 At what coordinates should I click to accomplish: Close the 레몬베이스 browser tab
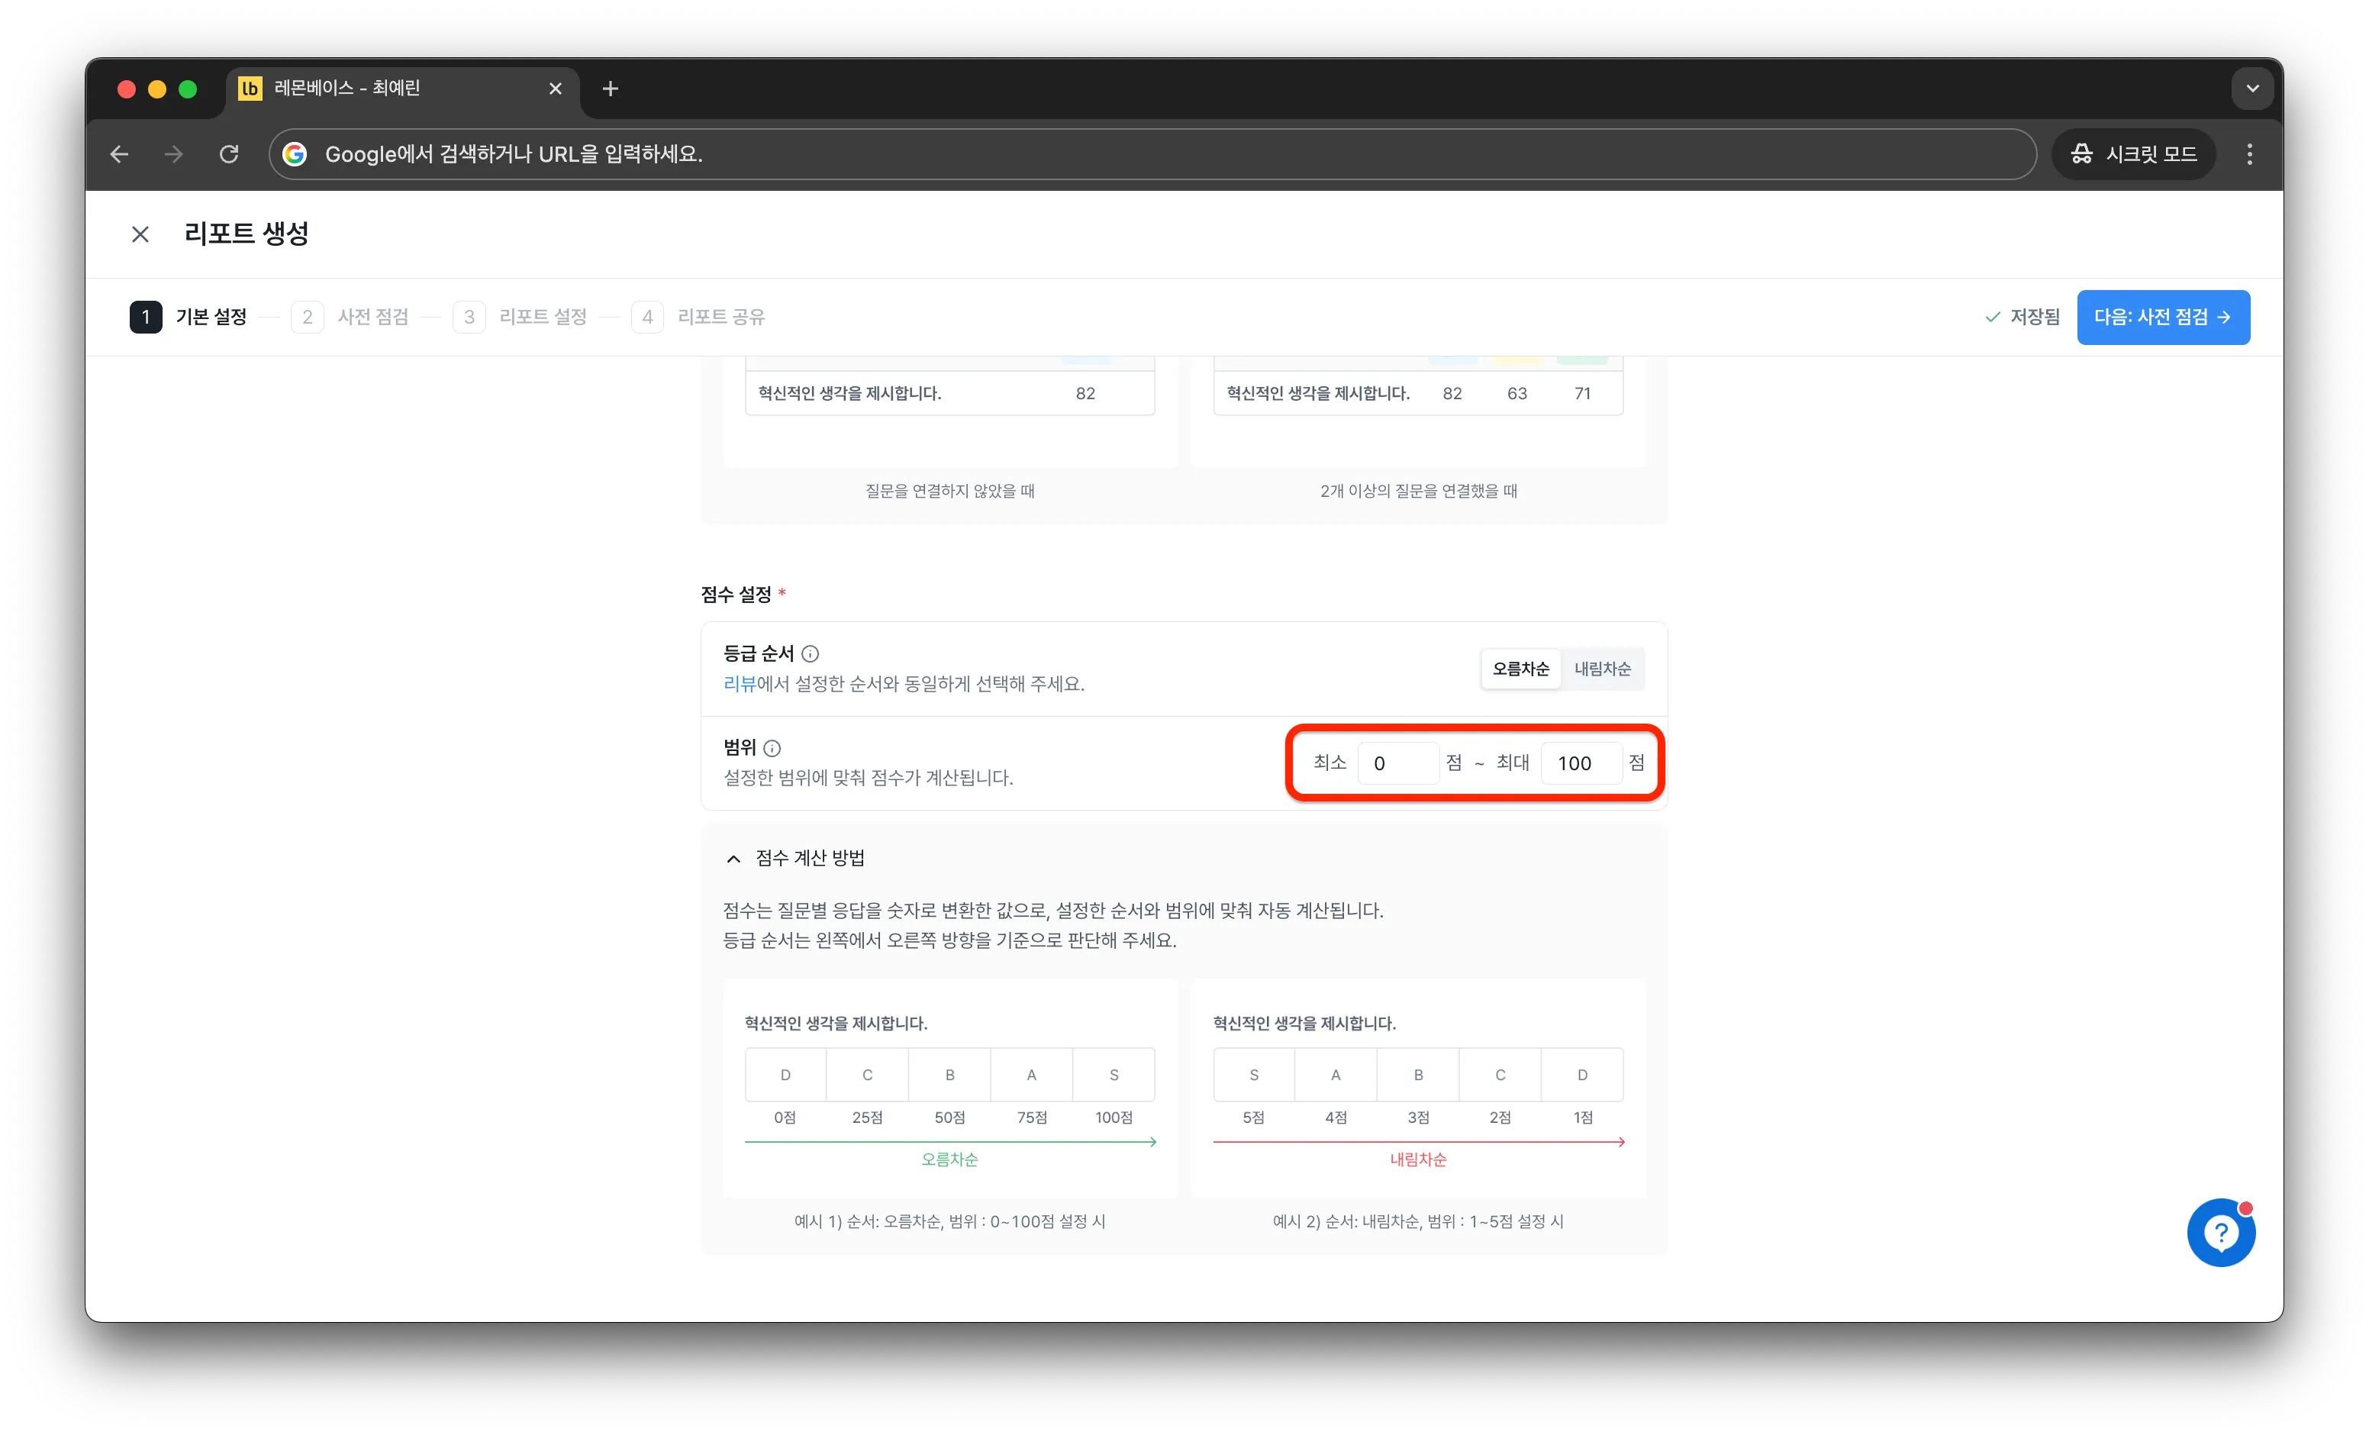pos(555,89)
